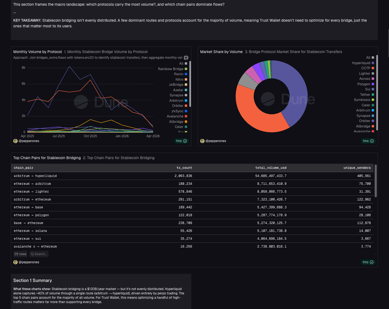Click the 25 rows button
Image resolution: width=389 pixels, height=309 pixels.
tap(20, 254)
